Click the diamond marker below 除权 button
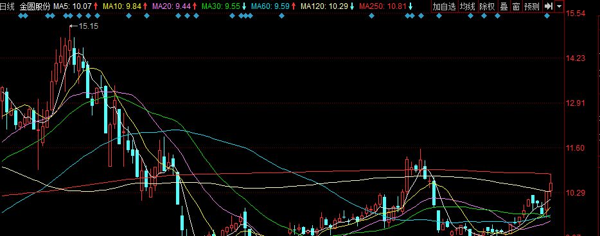The width and height of the screenshot is (600, 236). [484, 15]
